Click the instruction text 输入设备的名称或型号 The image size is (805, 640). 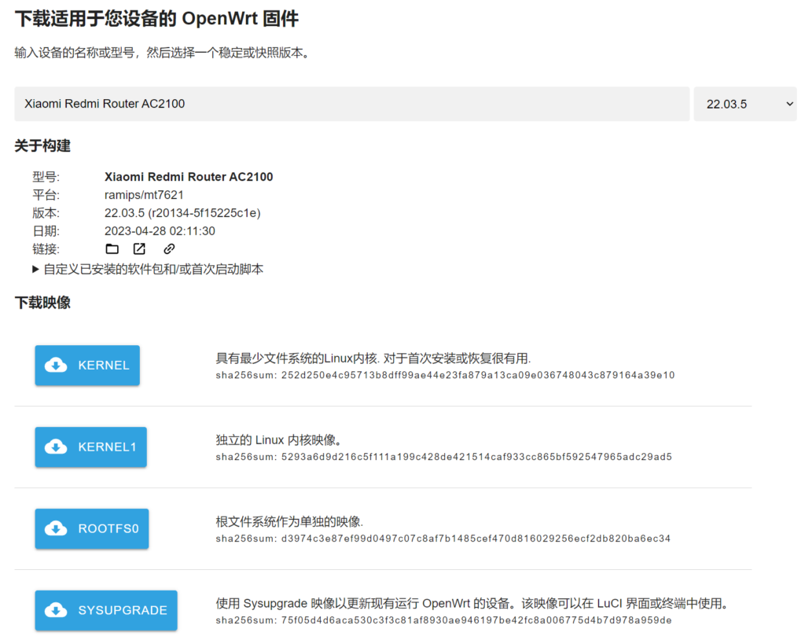[x=164, y=53]
